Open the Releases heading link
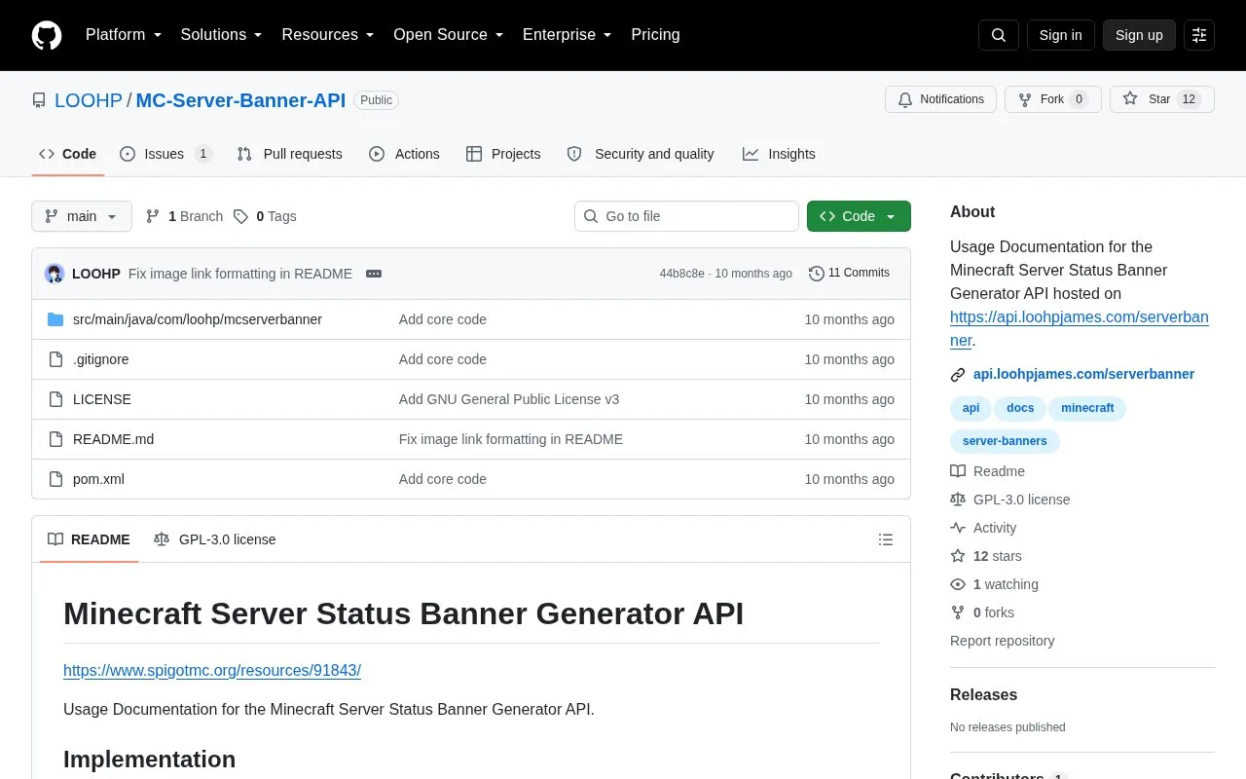The width and height of the screenshot is (1246, 779). [x=983, y=695]
